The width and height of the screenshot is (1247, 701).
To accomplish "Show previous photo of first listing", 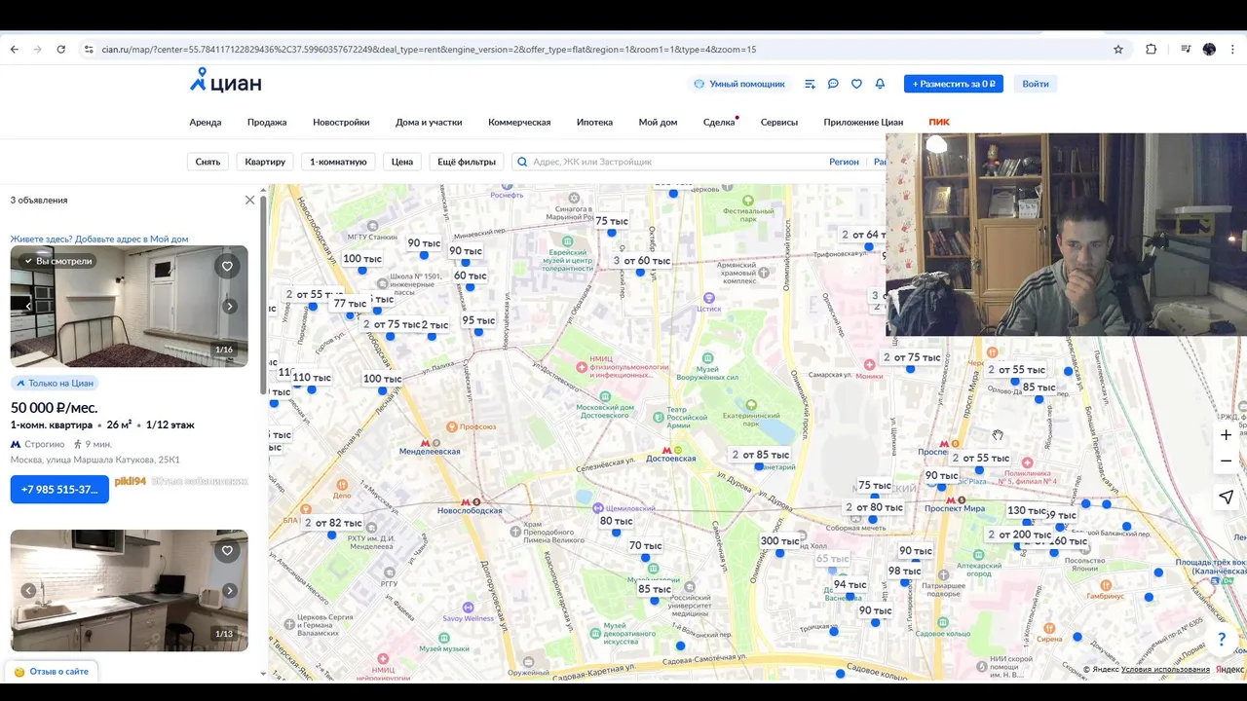I will point(28,306).
